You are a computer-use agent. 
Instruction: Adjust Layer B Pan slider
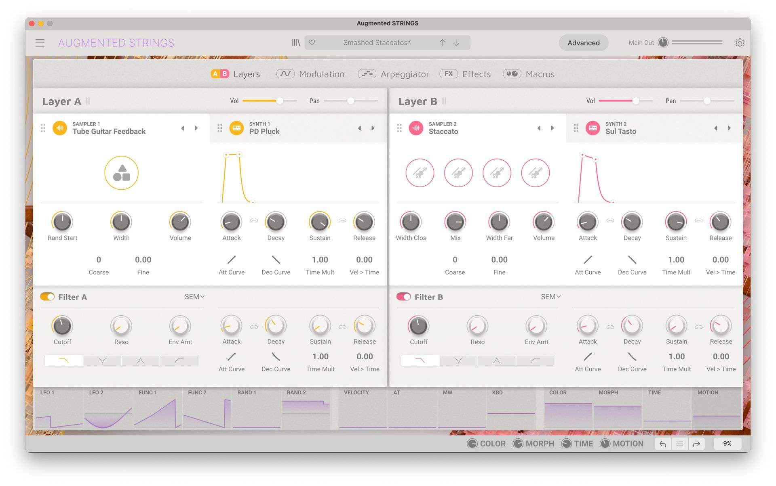pyautogui.click(x=707, y=101)
